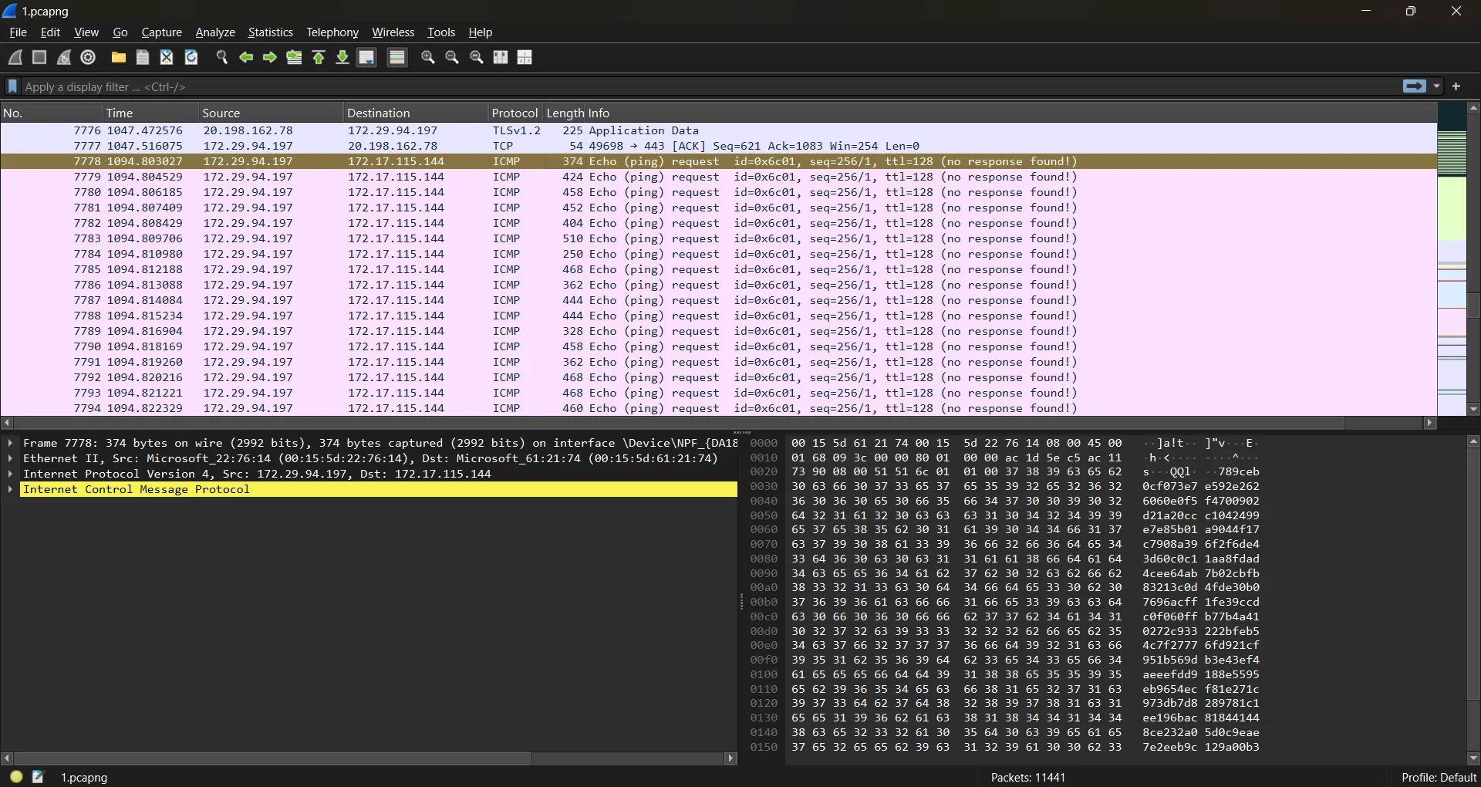This screenshot has height=787, width=1481.
Task: Jump to the last packet
Action: tap(342, 57)
